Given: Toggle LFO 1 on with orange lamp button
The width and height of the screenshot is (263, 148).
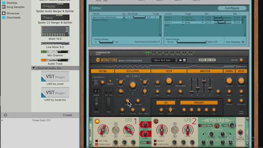Looking at the screenshot, I should [97, 121].
